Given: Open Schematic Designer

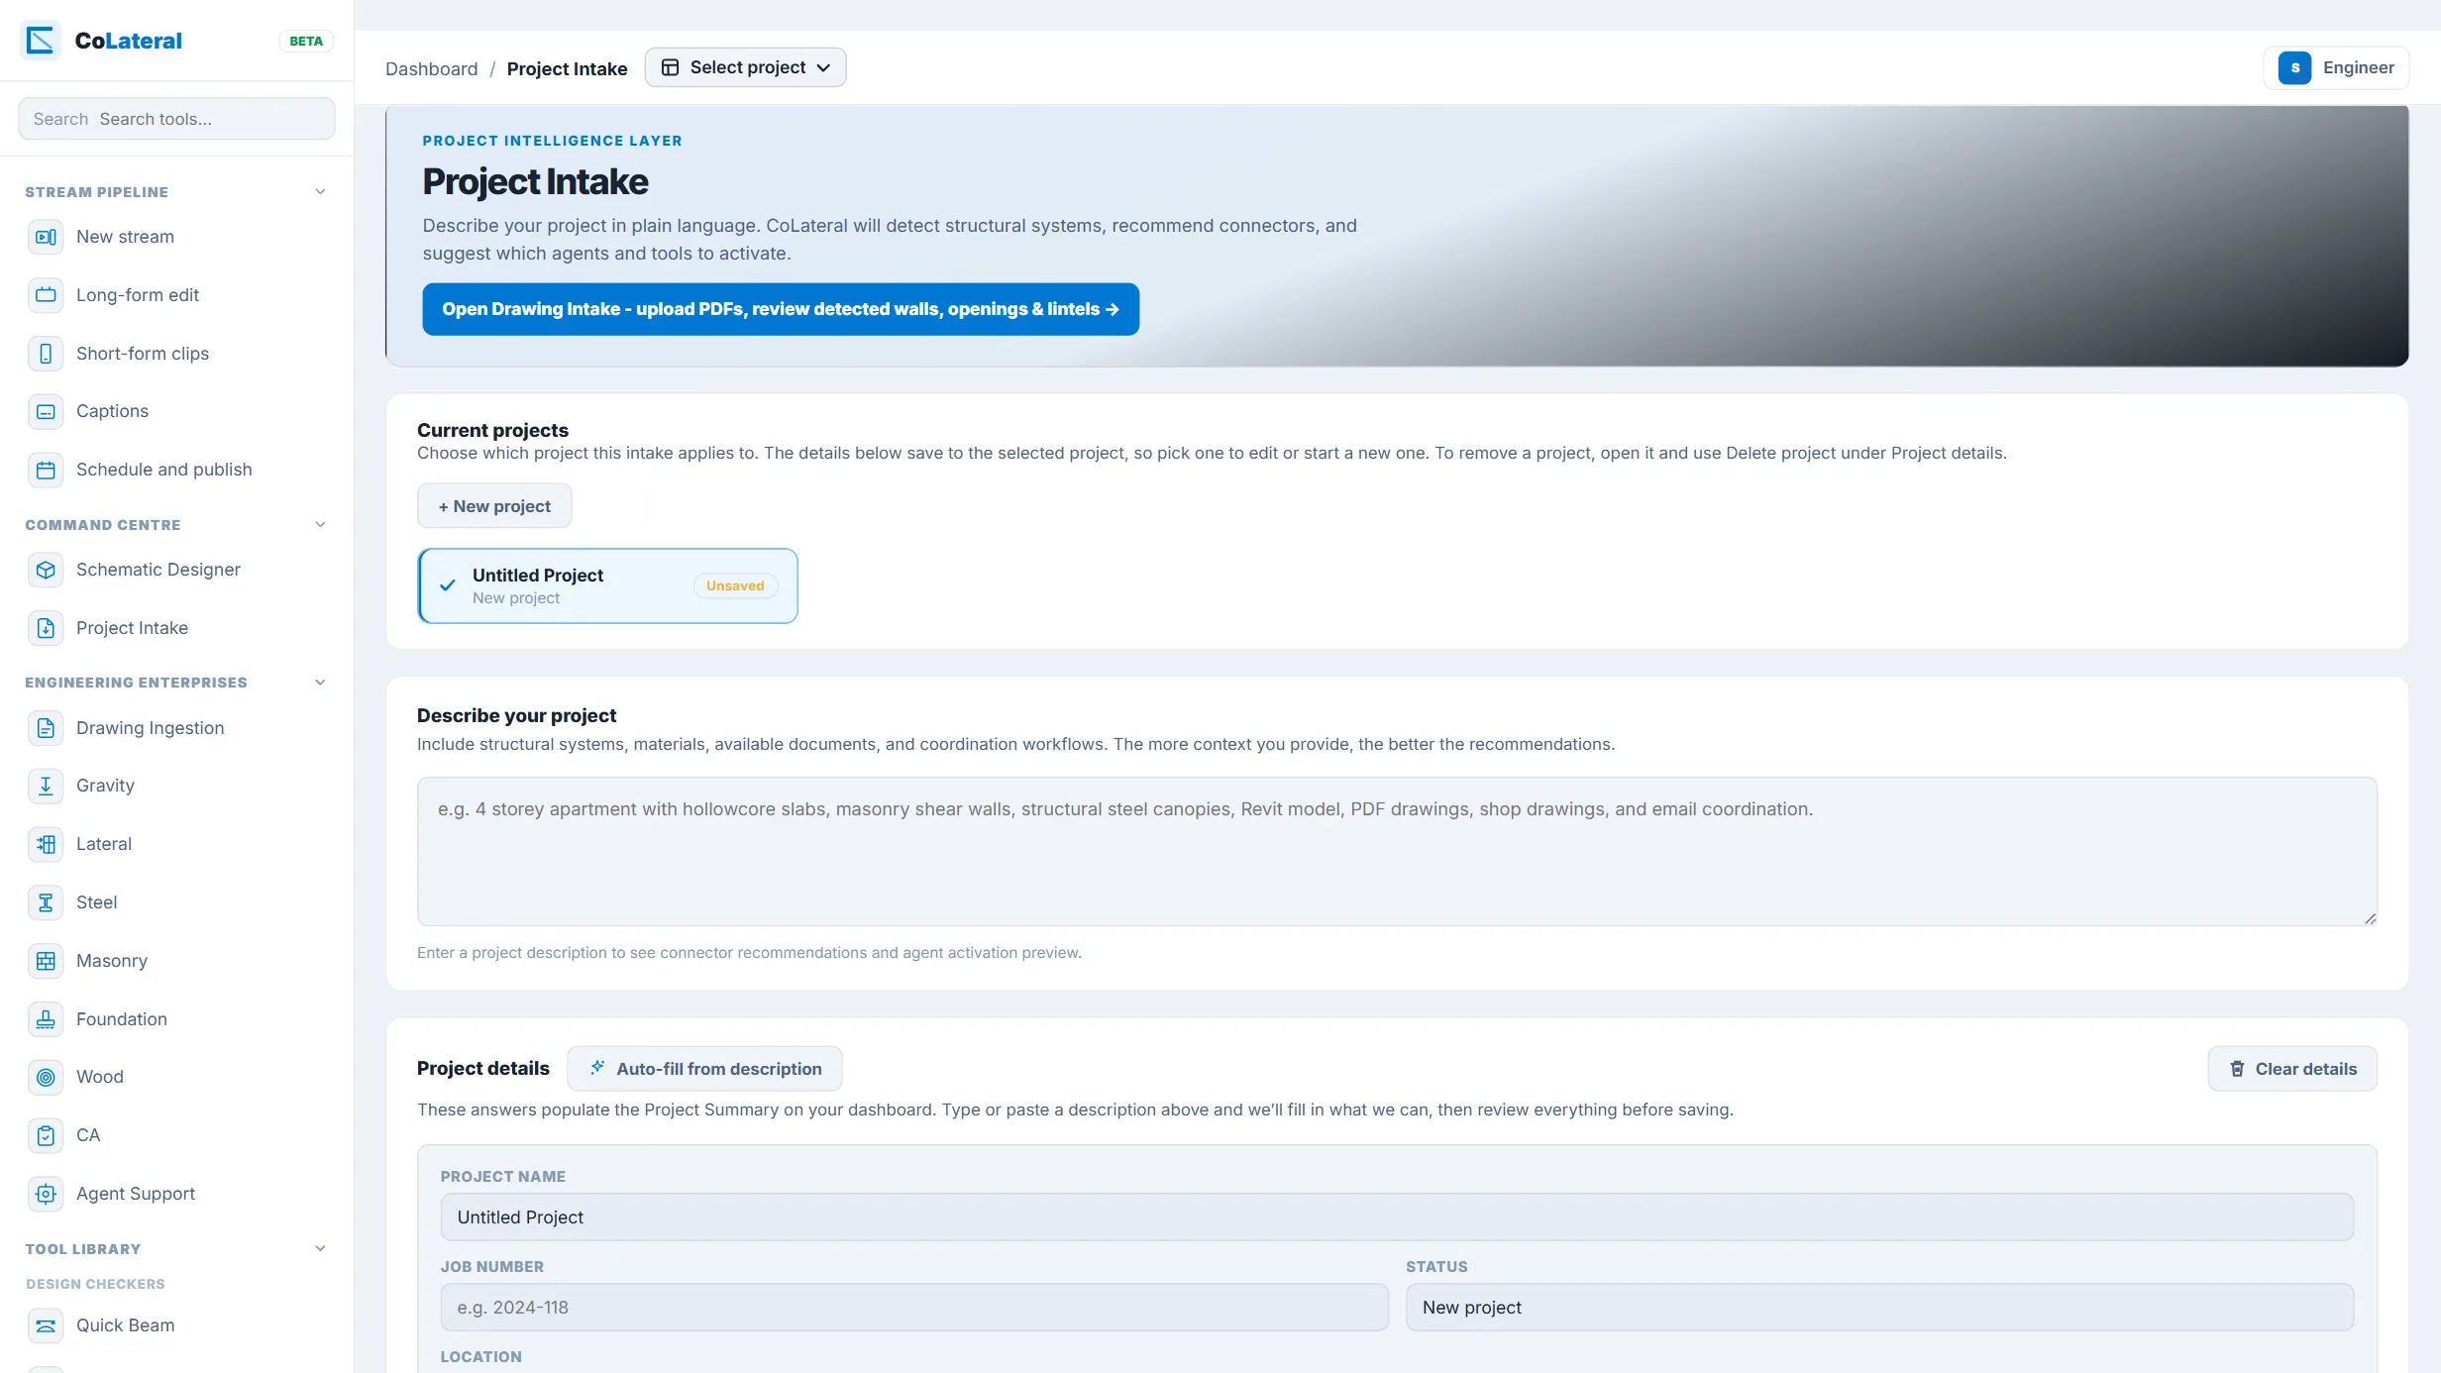Looking at the screenshot, I should coord(159,570).
